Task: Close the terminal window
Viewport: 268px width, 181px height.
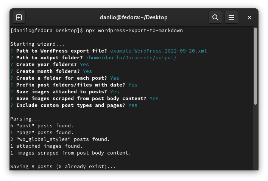Action: pyautogui.click(x=249, y=17)
